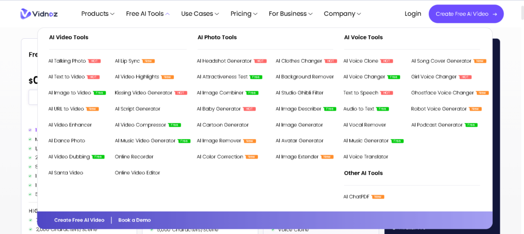Image resolution: width=524 pixels, height=234 pixels.
Task: Open the Use Cases dropdown
Action: click(x=200, y=14)
